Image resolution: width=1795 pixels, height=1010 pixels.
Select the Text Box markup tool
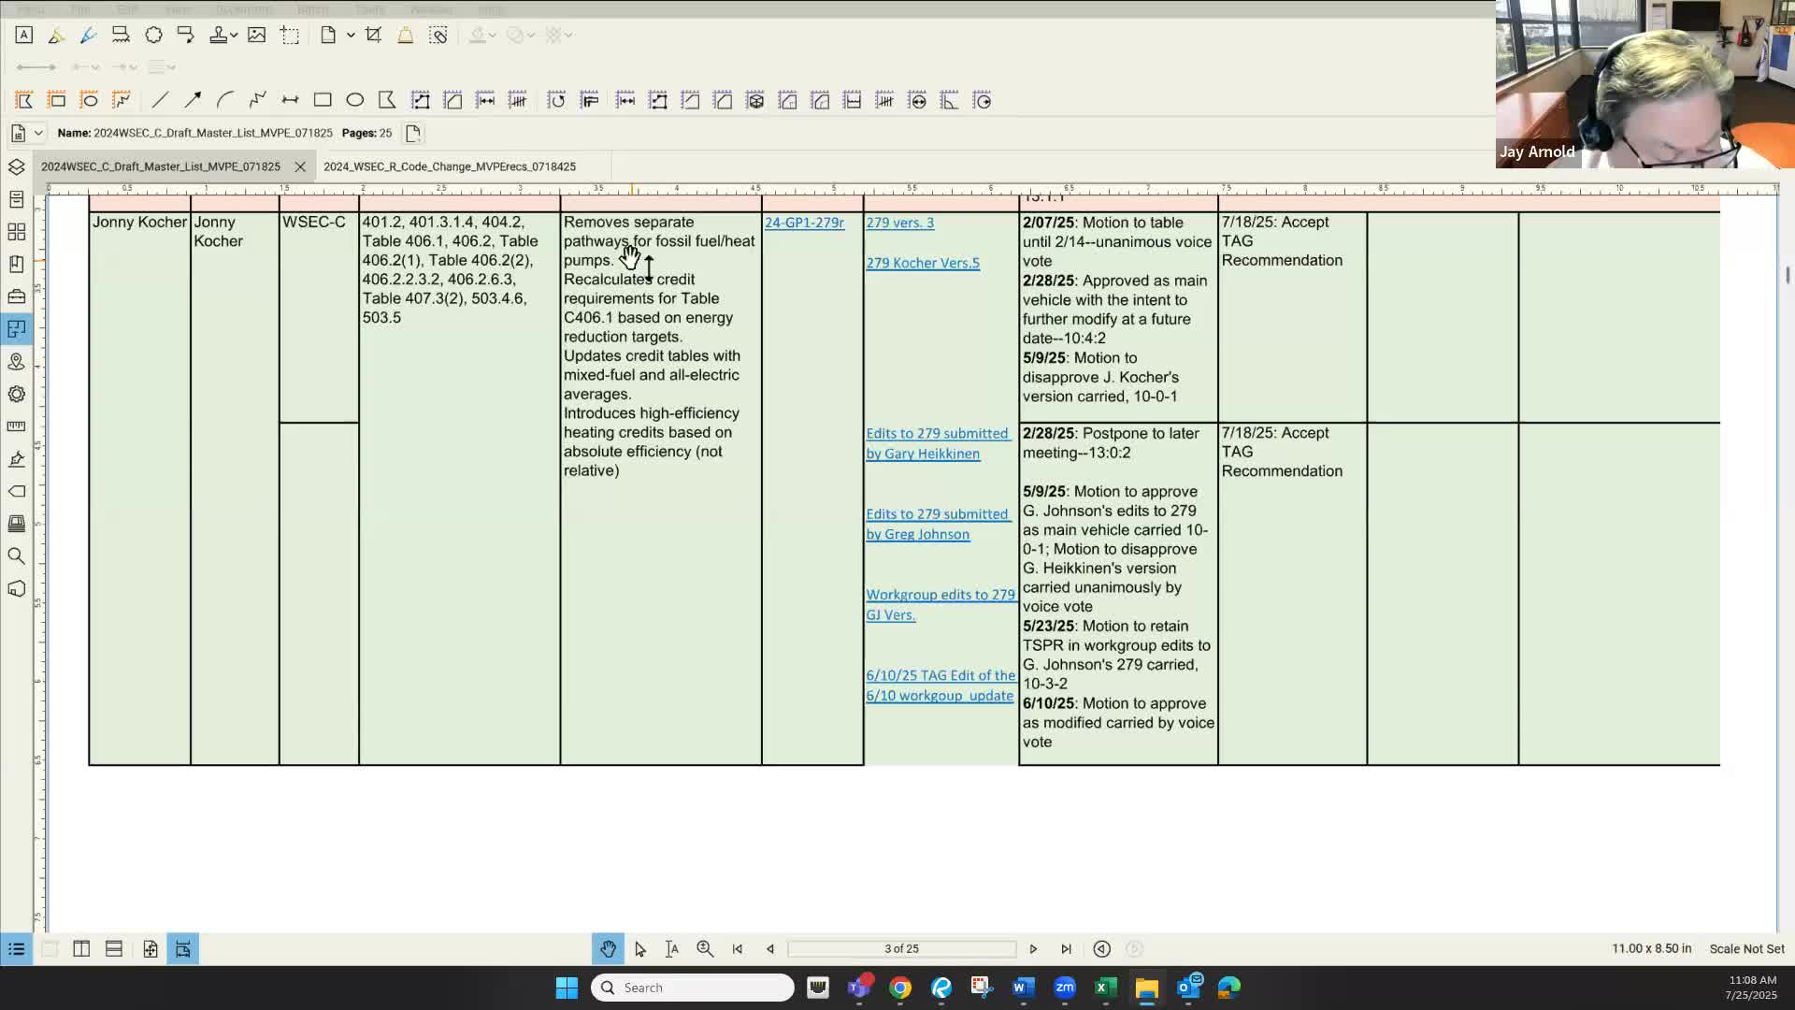pos(24,36)
